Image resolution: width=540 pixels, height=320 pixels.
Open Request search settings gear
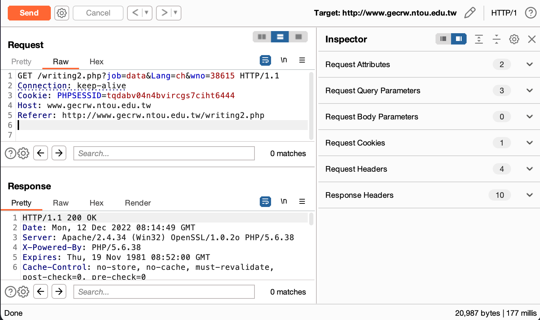[x=23, y=153]
